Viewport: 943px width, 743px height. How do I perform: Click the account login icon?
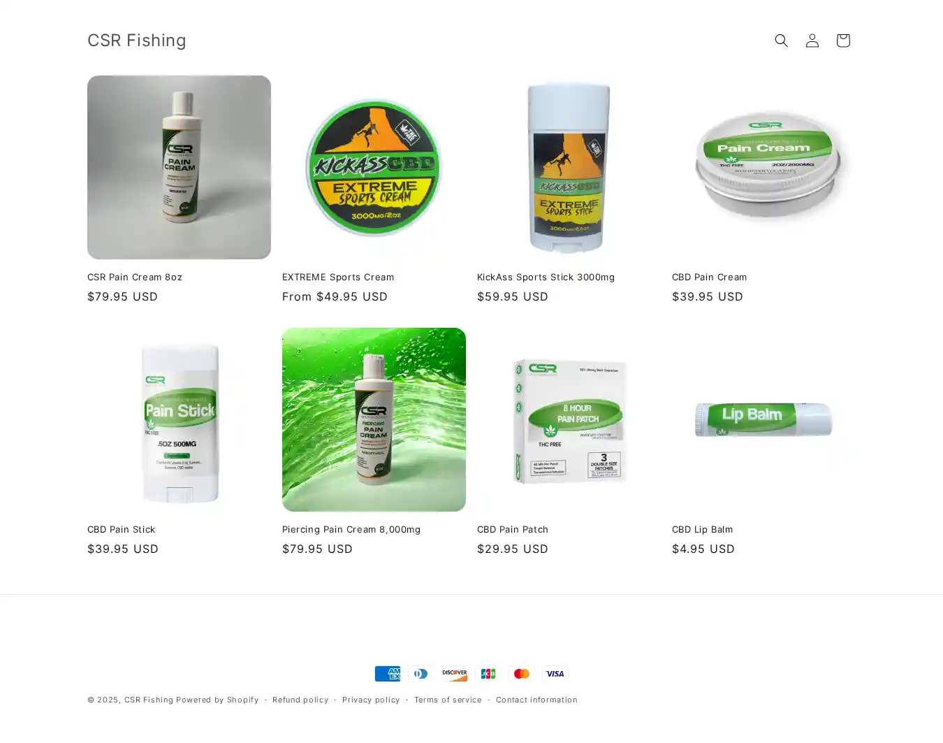(812, 41)
